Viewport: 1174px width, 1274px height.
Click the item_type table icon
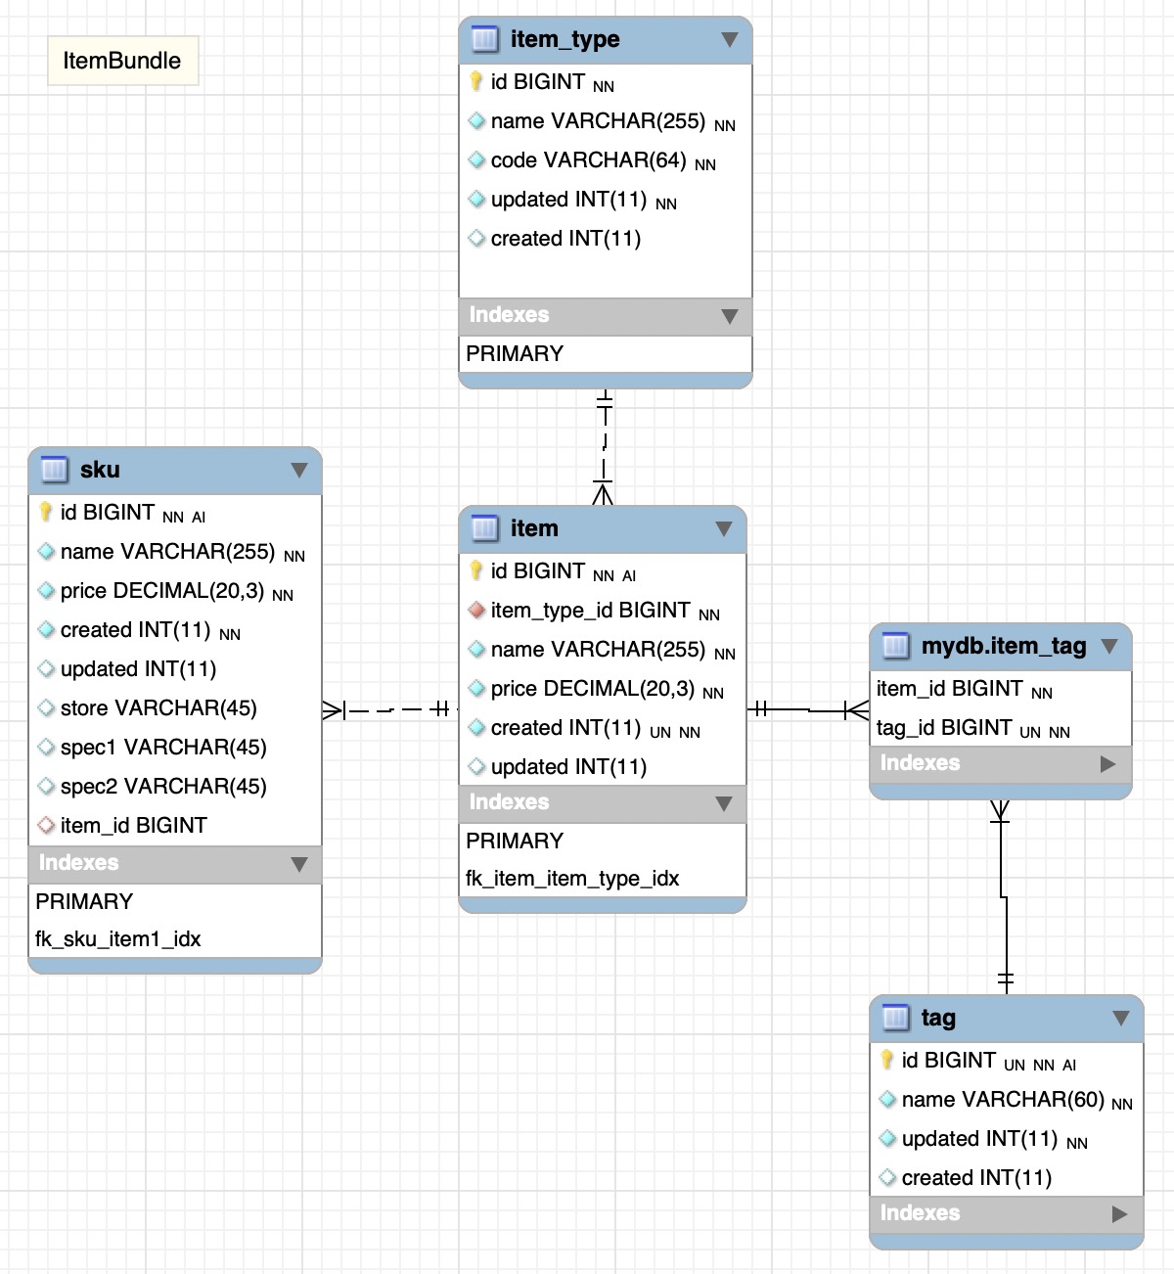484,39
